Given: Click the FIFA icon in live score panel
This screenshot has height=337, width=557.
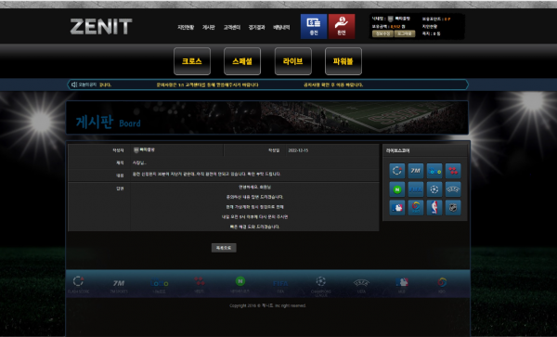Looking at the screenshot, I should click(416, 189).
